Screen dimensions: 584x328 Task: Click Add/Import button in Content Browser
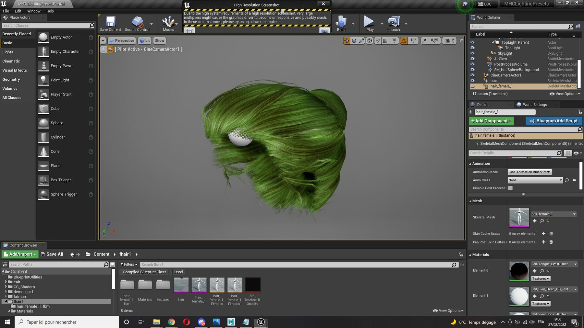point(20,254)
